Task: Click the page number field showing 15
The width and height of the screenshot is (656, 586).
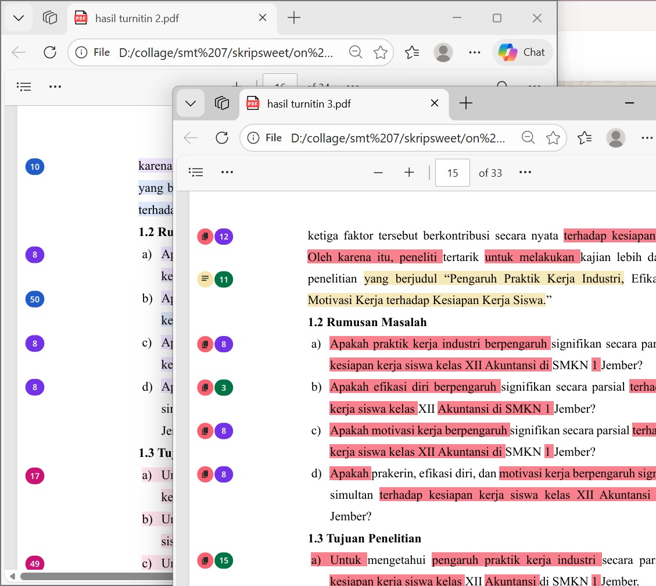Action: tap(453, 173)
